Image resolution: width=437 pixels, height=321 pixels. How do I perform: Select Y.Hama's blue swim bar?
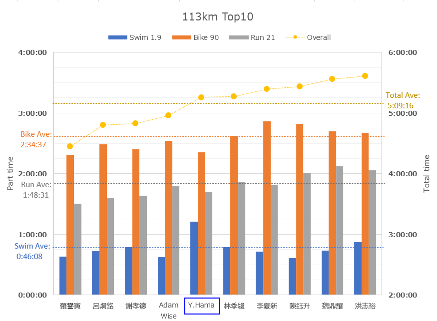tap(194, 258)
